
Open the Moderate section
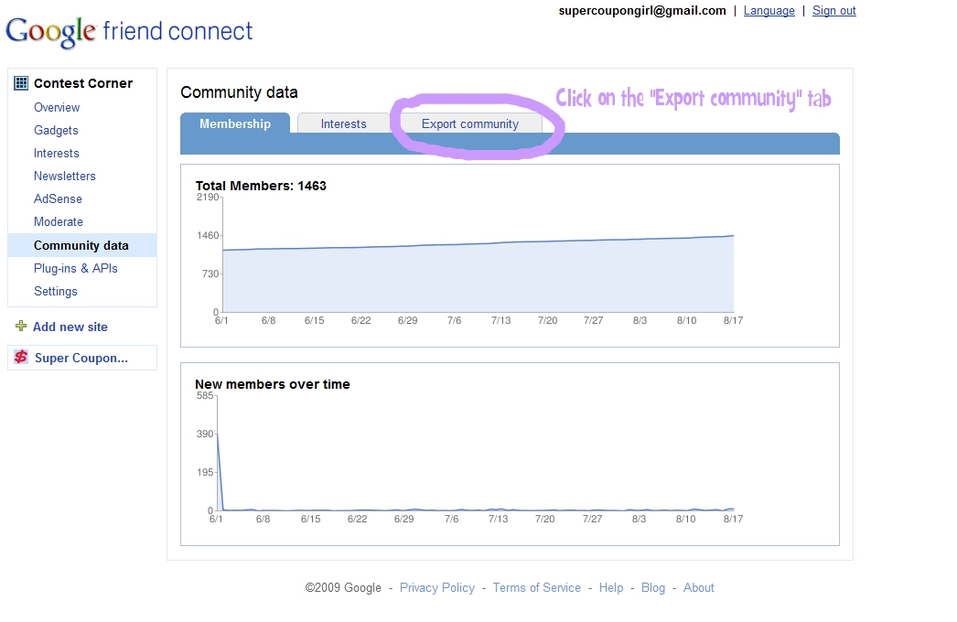pyautogui.click(x=58, y=221)
